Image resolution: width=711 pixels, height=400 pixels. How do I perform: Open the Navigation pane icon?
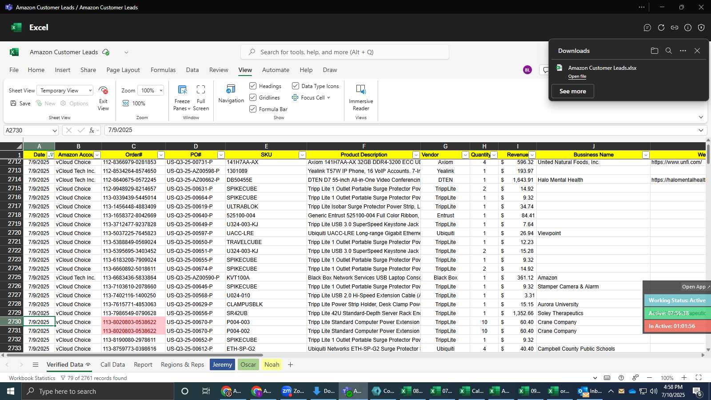231,89
